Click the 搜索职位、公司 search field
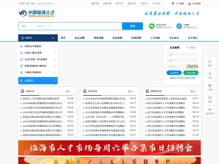This screenshot has height=164, width=219. click(78, 26)
